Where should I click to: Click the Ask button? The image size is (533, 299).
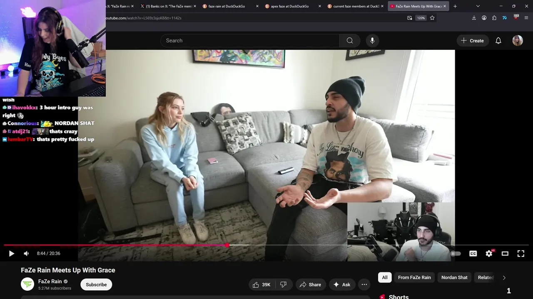(x=341, y=284)
